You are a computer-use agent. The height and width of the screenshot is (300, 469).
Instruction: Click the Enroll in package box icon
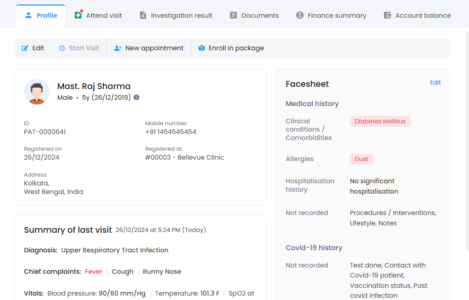pos(201,48)
